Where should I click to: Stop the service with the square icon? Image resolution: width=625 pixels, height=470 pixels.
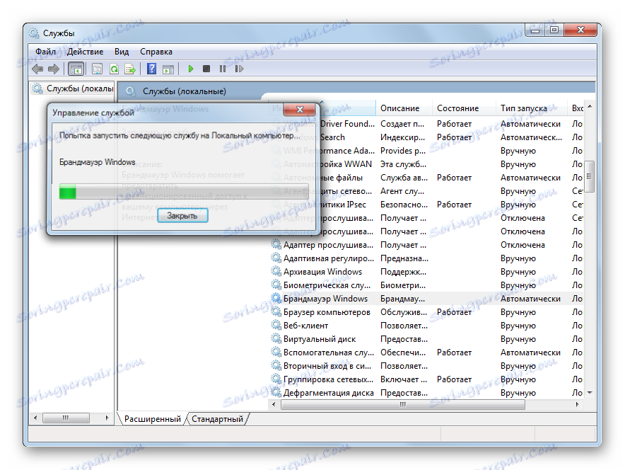(x=206, y=69)
